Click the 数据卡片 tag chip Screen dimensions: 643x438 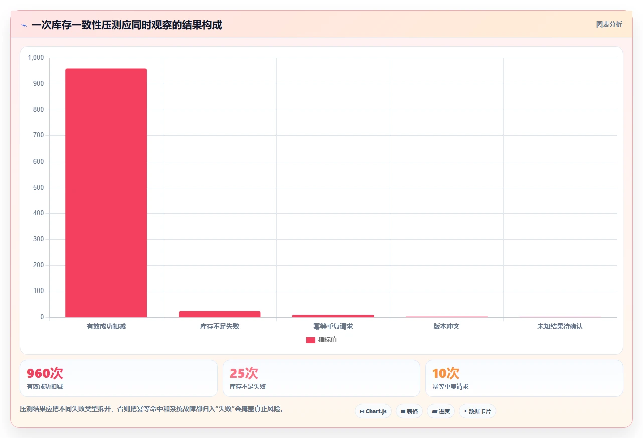tap(477, 411)
